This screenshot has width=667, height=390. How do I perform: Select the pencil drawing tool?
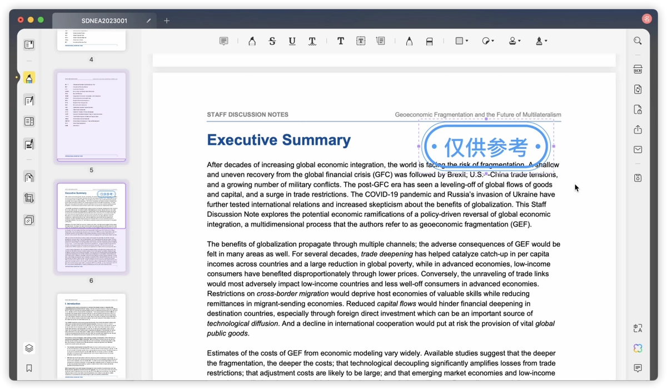pos(409,41)
